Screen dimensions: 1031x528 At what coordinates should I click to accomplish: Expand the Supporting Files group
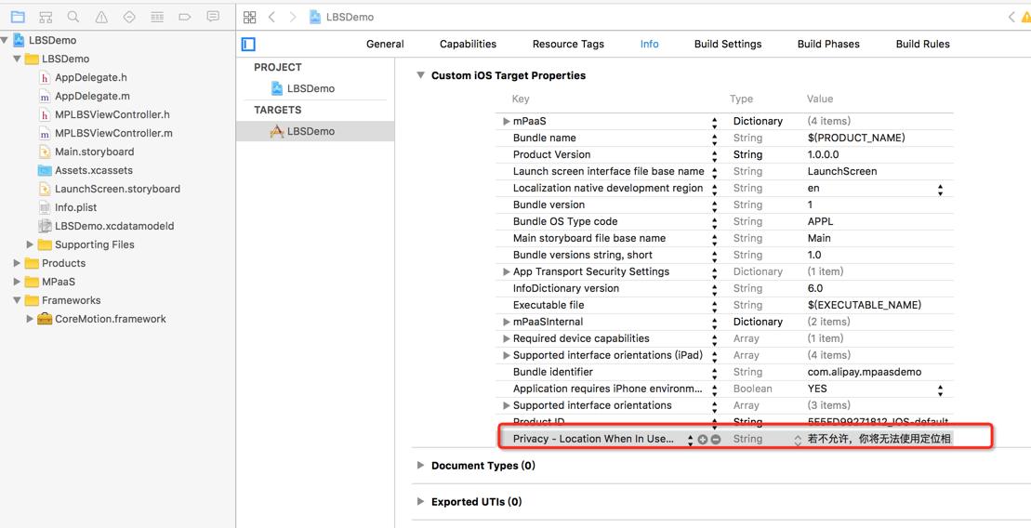pos(30,244)
